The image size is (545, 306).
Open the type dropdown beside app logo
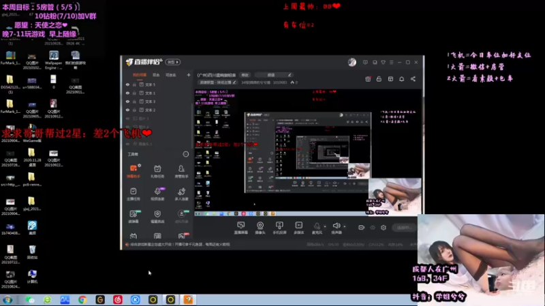(173, 62)
